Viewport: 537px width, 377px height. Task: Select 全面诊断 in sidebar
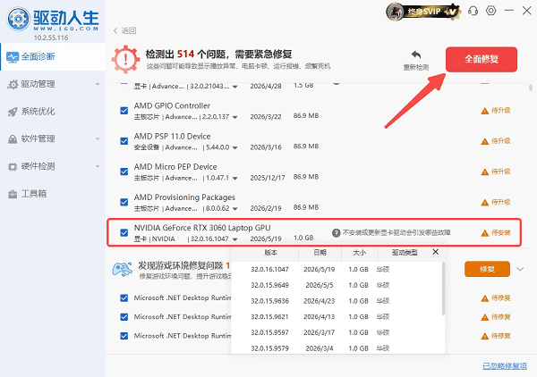pyautogui.click(x=53, y=57)
